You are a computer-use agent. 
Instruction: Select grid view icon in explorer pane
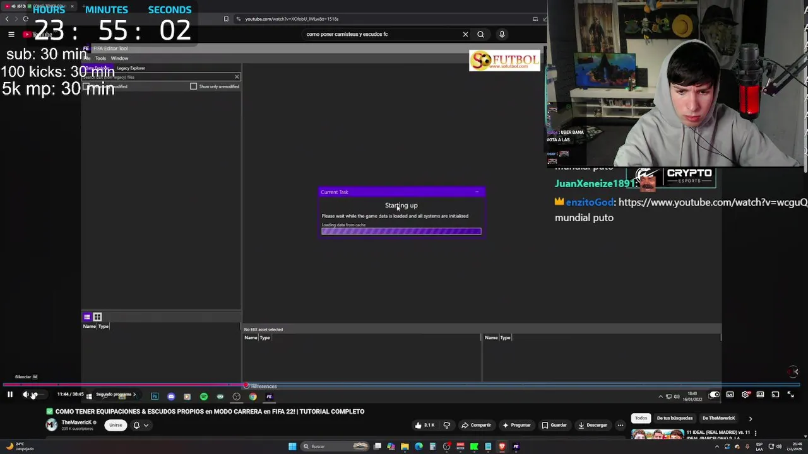pos(97,317)
